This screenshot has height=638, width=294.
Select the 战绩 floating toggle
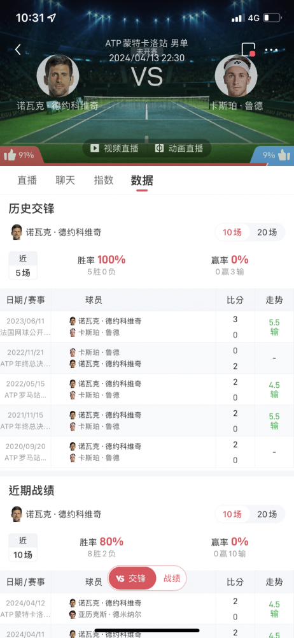click(x=172, y=578)
